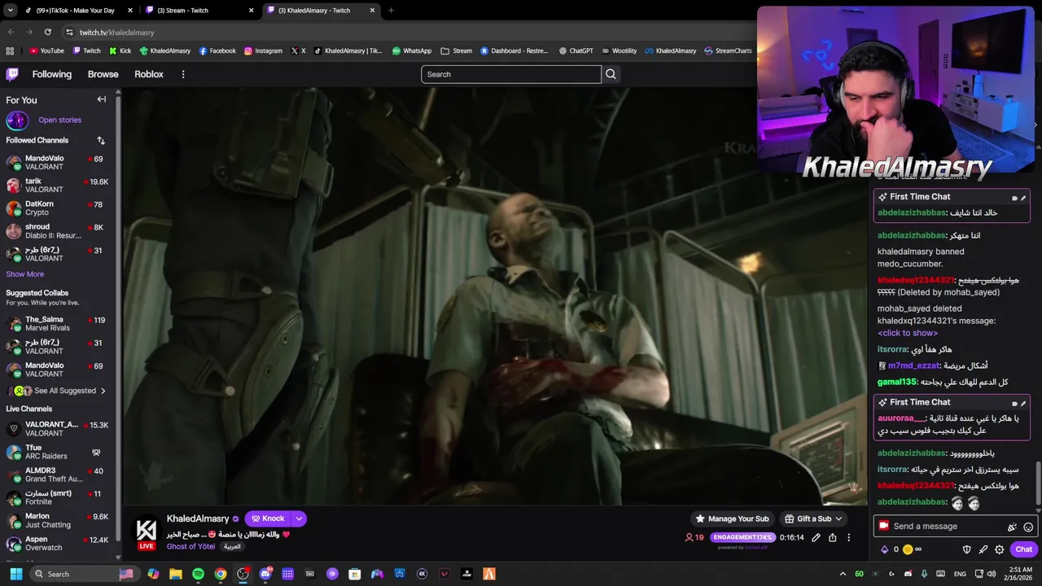The image size is (1042, 586).
Task: Open Discord from the taskbar
Action: (x=265, y=574)
